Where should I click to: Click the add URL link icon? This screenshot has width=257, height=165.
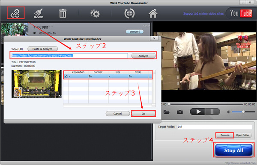(15, 13)
